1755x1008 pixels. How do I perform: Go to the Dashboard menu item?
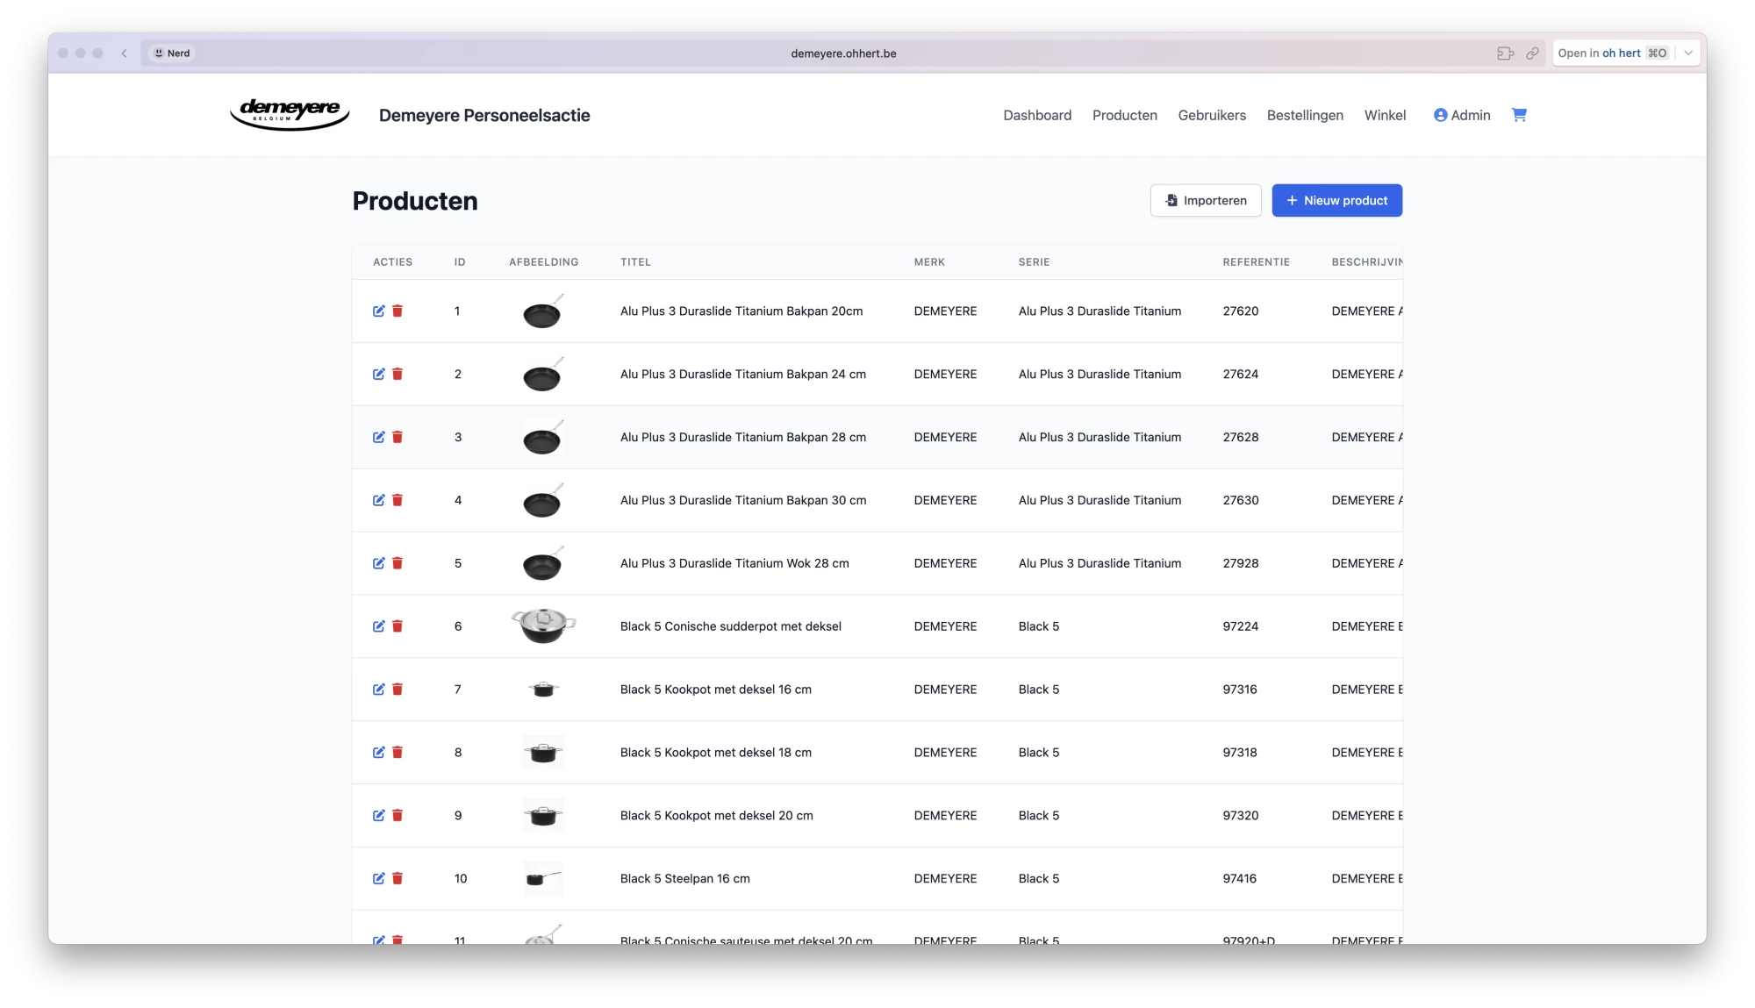coord(1037,115)
